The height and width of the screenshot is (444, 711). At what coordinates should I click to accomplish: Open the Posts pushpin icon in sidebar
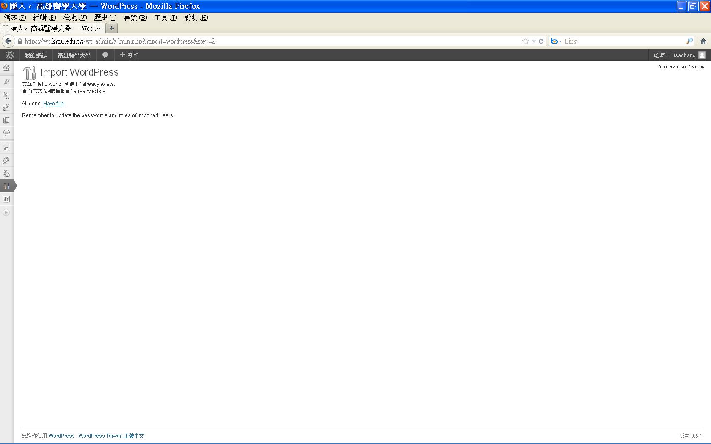click(x=6, y=82)
